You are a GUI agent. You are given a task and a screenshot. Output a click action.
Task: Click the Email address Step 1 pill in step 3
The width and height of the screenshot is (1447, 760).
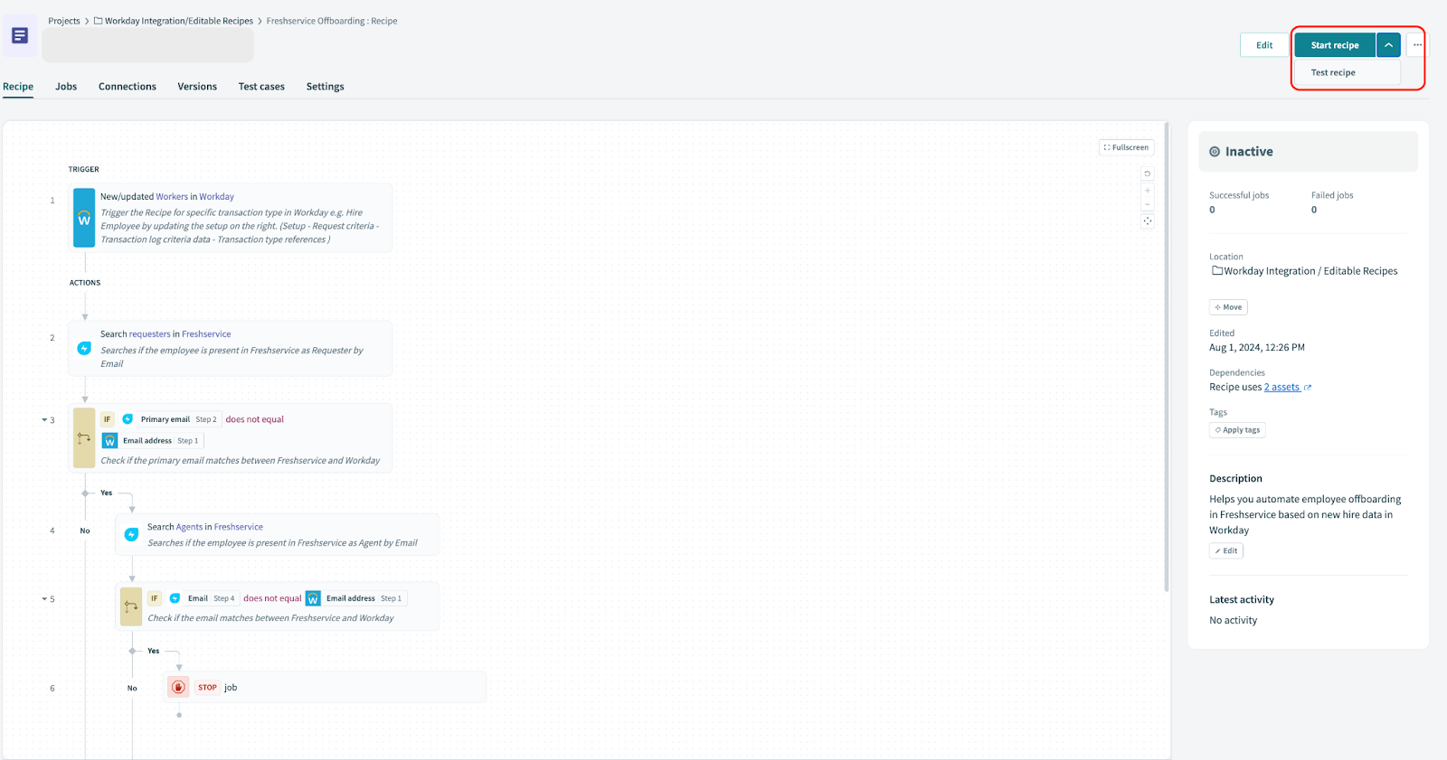152,441
